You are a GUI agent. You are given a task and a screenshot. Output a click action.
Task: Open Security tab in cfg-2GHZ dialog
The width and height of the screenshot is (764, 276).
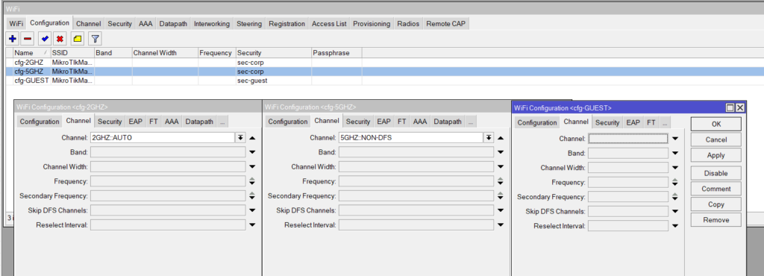pos(109,122)
